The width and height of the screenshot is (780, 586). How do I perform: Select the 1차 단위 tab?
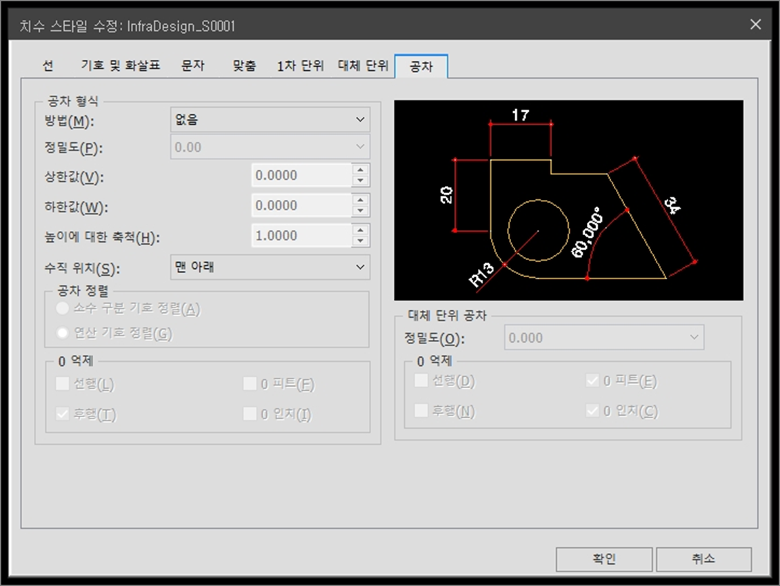tap(300, 66)
